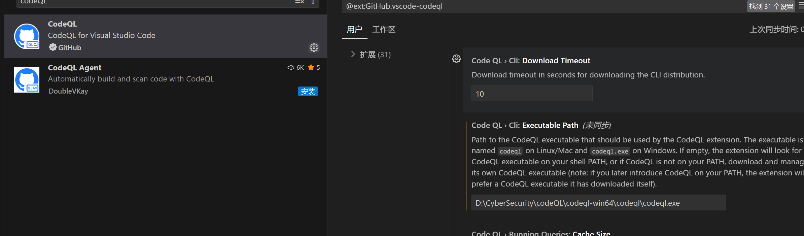The width and height of the screenshot is (804, 236).
Task: Select the CodeQL Agent extension title
Action: click(x=75, y=68)
